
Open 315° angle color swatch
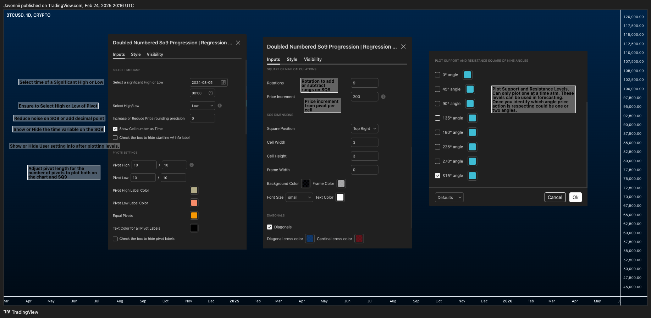472,176
